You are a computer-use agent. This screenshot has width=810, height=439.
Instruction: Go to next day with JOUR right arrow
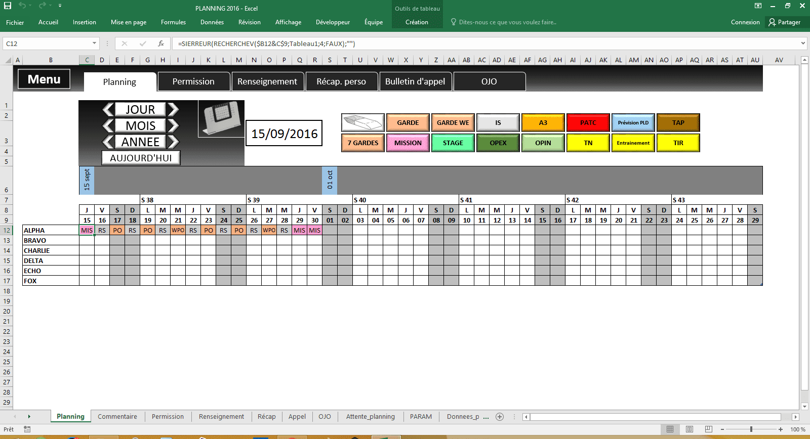173,109
